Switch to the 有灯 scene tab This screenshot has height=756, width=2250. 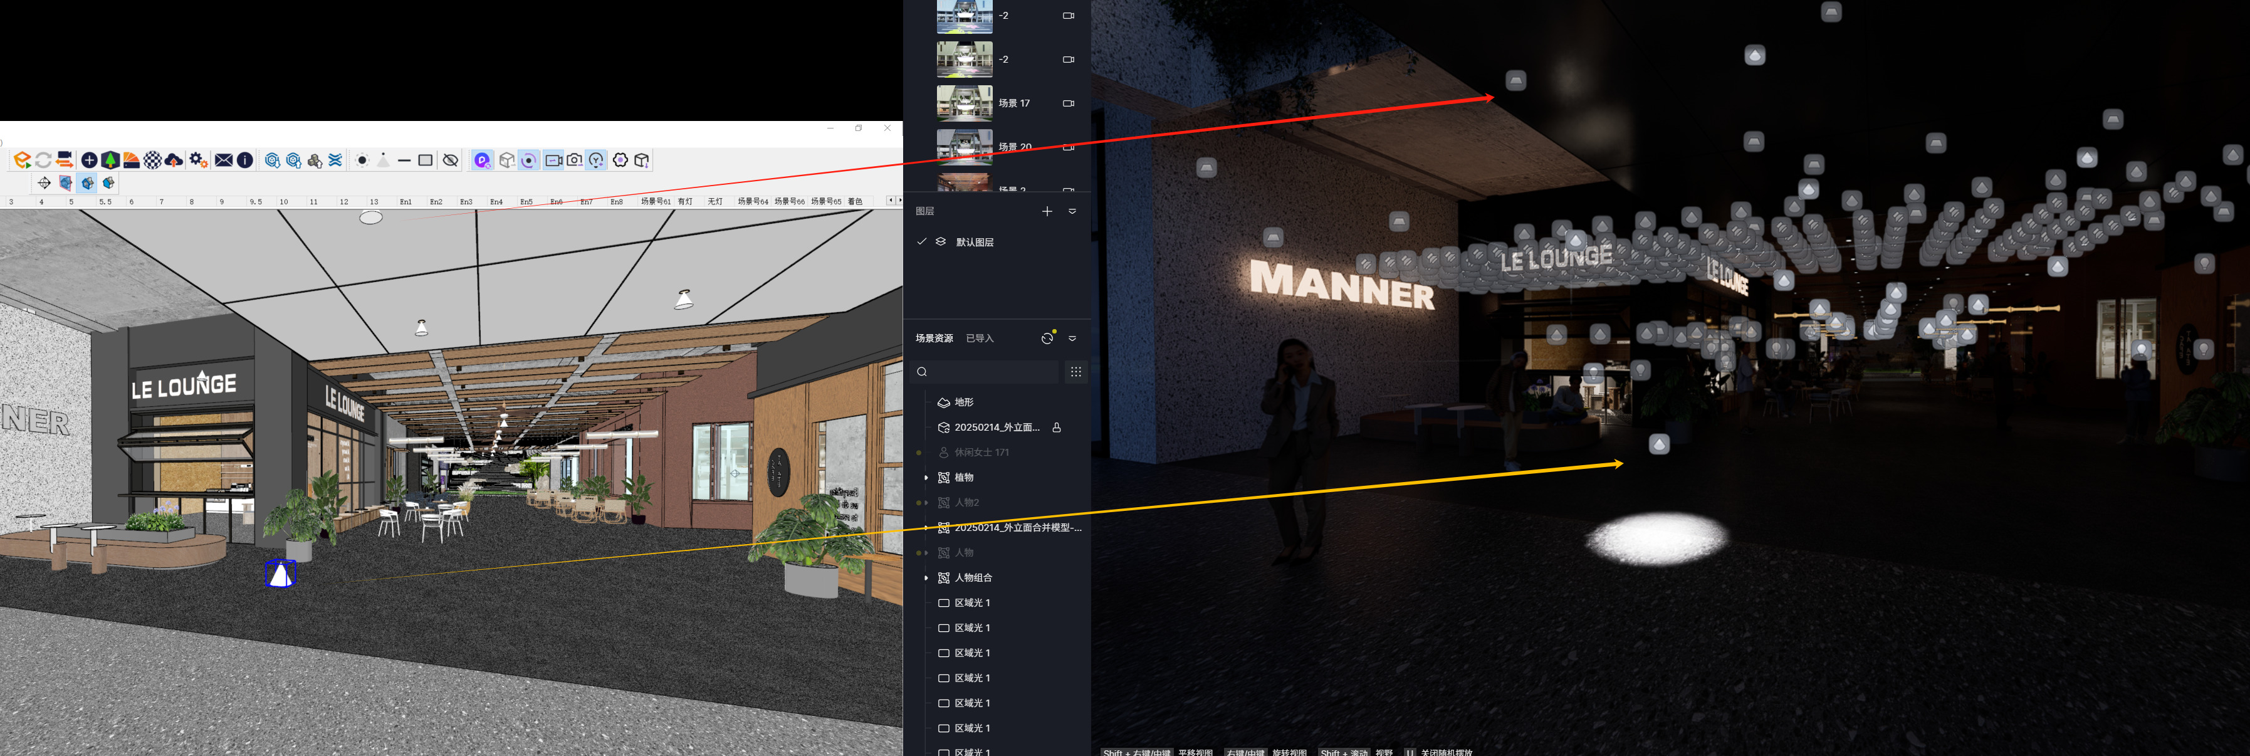coord(685,202)
